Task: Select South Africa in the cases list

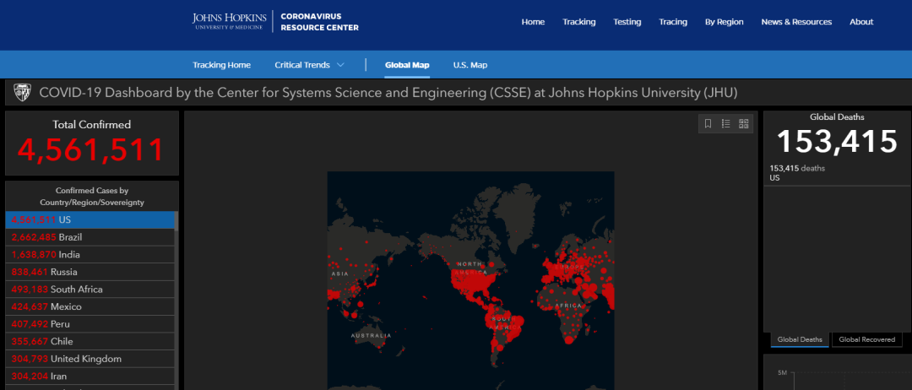Action: (90, 290)
